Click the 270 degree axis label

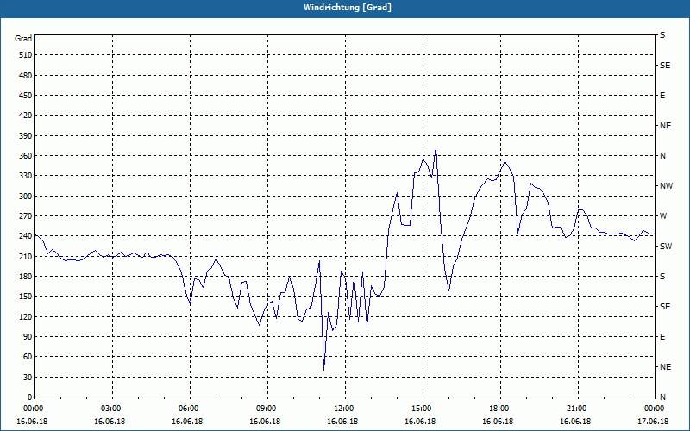pyautogui.click(x=26, y=216)
